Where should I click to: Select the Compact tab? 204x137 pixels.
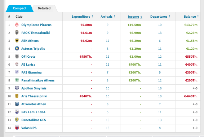coord(20,8)
